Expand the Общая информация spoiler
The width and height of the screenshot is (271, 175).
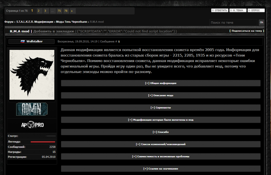click(x=160, y=83)
